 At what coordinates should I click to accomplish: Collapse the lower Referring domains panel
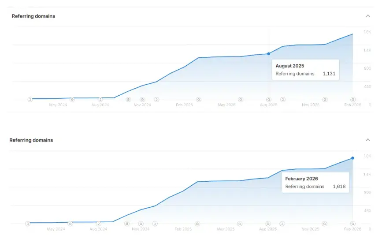[367, 140]
